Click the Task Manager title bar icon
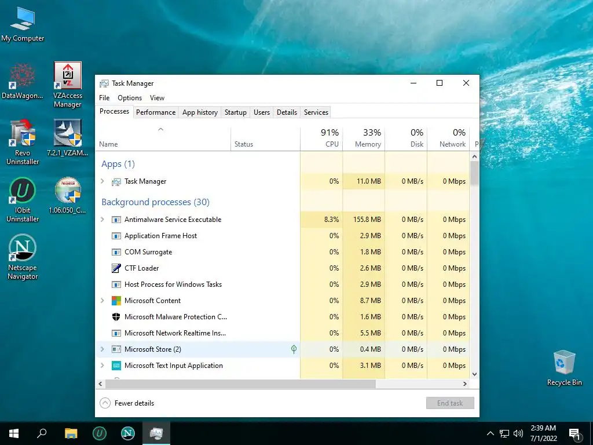The height and width of the screenshot is (445, 593). tap(104, 83)
